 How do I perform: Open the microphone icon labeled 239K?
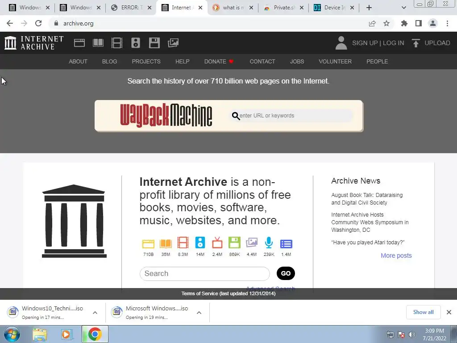[269, 243]
